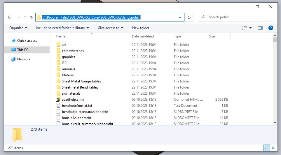281x155 pixels.
Task: Open the Organize menu
Action: click(18, 28)
